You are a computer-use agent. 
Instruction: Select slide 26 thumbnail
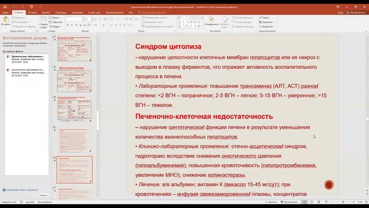pyautogui.click(x=74, y=169)
